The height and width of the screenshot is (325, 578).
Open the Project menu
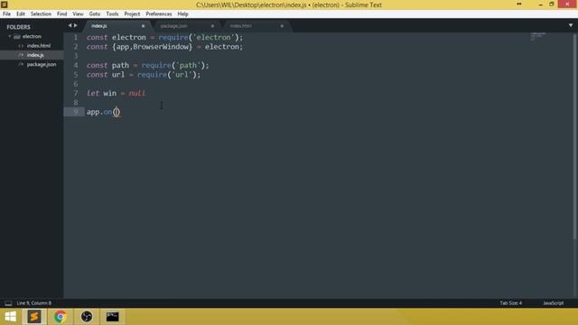(x=132, y=14)
